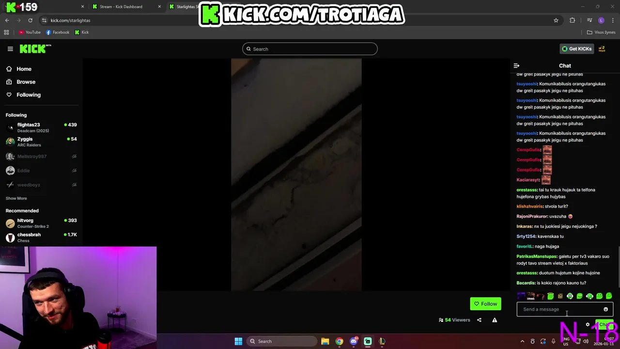The height and width of the screenshot is (349, 620).
Task: Open the browser extensions puzzle icon
Action: point(573,20)
